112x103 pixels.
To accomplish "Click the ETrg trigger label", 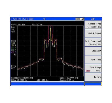I will 14,66.
